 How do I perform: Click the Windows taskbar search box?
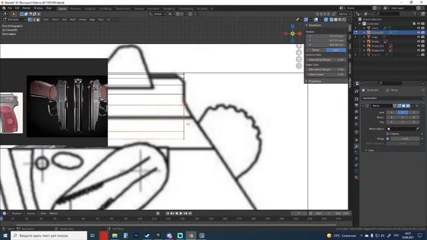click(49, 235)
